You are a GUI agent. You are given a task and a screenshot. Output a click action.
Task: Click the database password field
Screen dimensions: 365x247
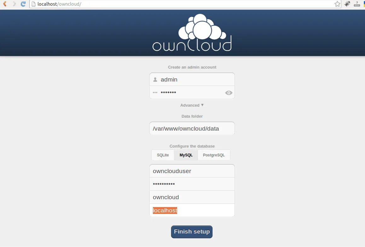coord(192,184)
